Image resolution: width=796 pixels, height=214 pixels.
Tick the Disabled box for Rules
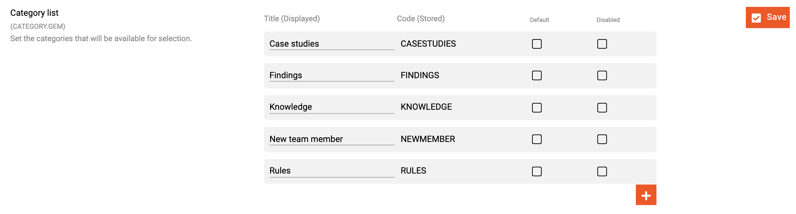602,171
